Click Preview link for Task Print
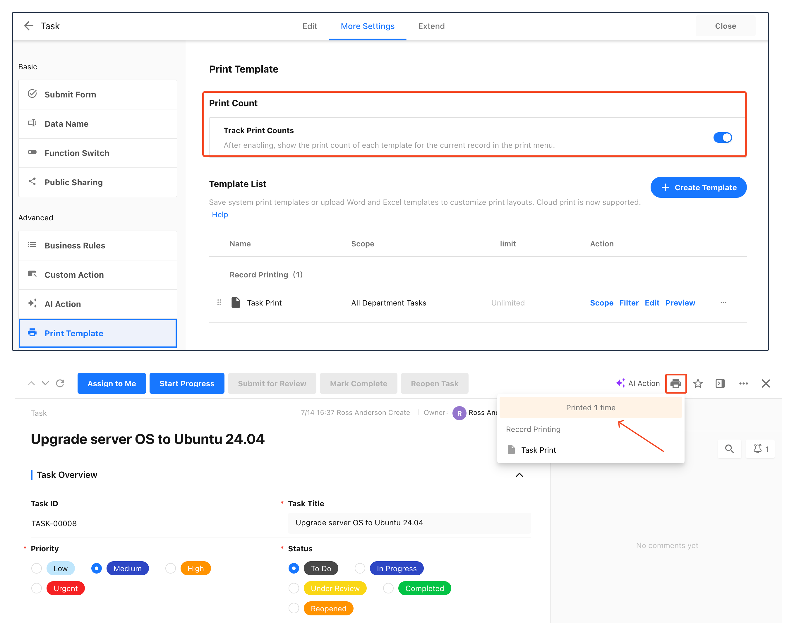 (x=680, y=303)
